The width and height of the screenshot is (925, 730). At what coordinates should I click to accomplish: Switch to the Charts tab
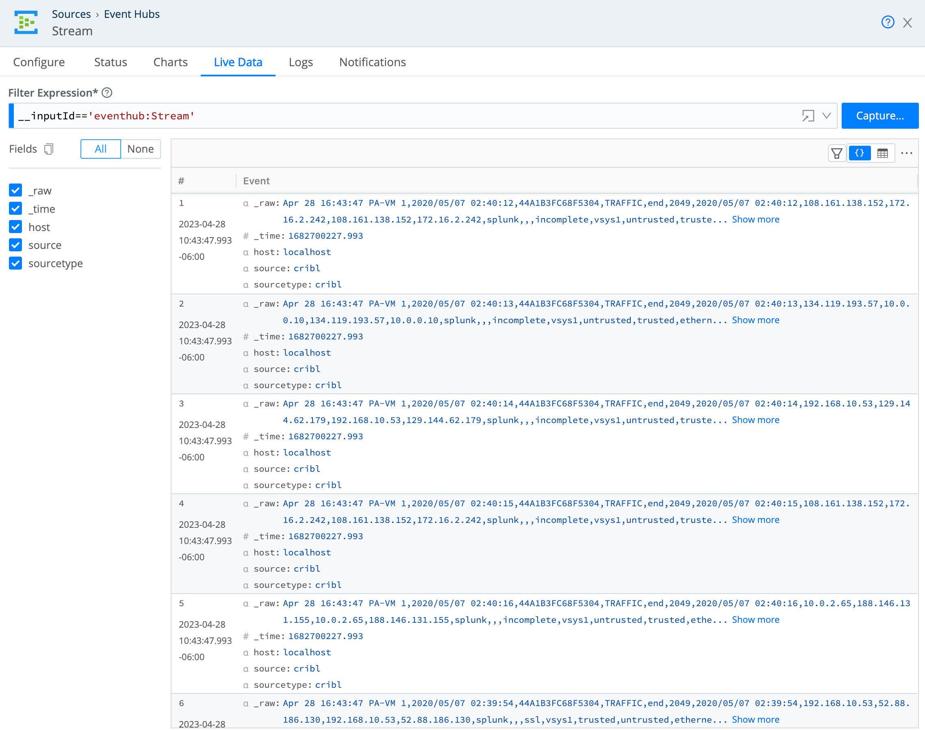pos(170,62)
